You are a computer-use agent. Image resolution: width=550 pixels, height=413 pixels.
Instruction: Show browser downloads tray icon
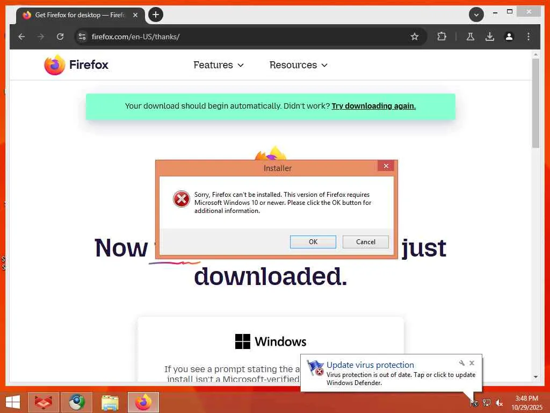pyautogui.click(x=490, y=37)
